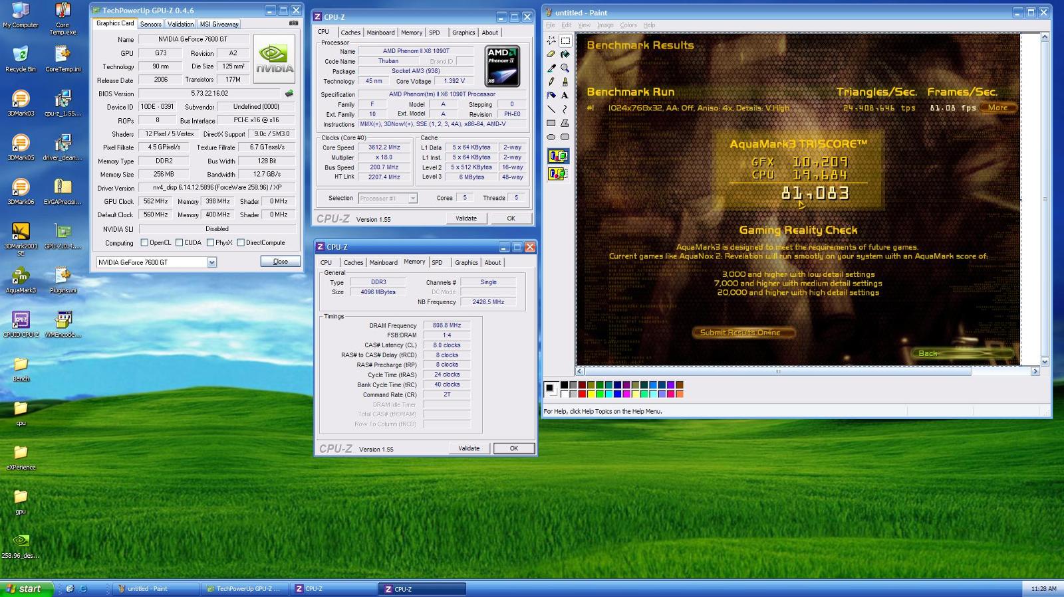Toggle the CUDA checkbox in GPU-Z
This screenshot has width=1064, height=597.
179,243
